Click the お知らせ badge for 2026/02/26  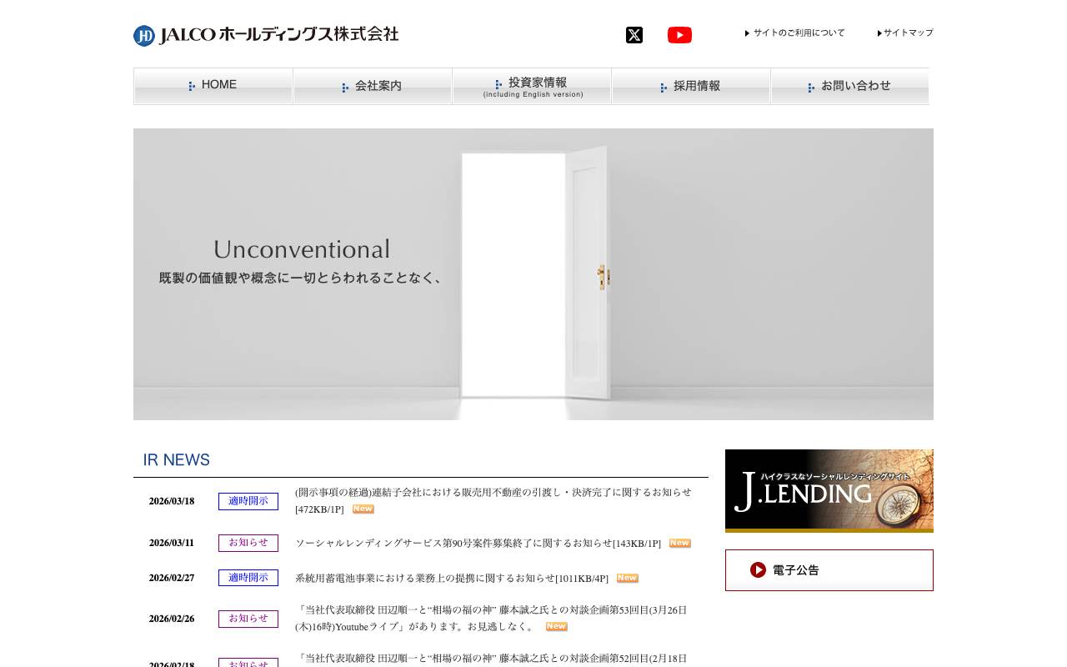click(248, 619)
